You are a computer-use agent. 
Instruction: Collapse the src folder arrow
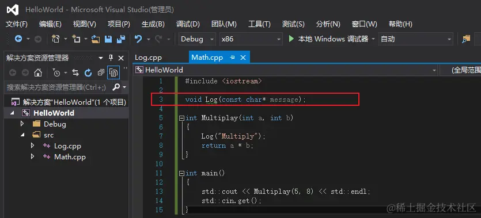coord(22,135)
